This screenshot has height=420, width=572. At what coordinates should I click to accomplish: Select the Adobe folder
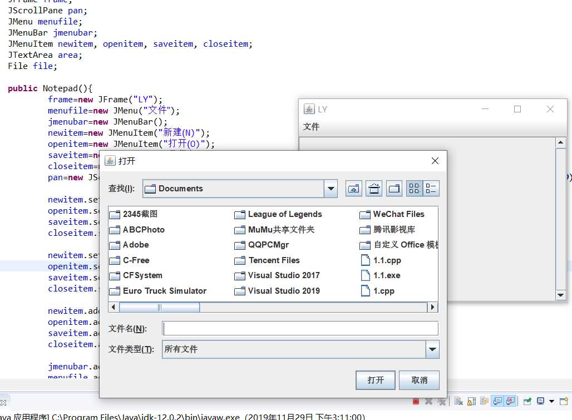tap(130, 245)
